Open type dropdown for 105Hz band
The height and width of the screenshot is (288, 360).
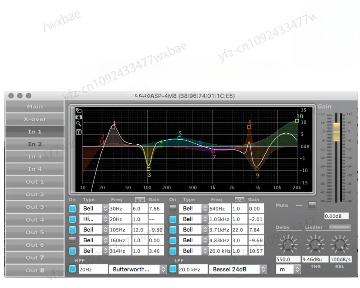tap(94, 230)
